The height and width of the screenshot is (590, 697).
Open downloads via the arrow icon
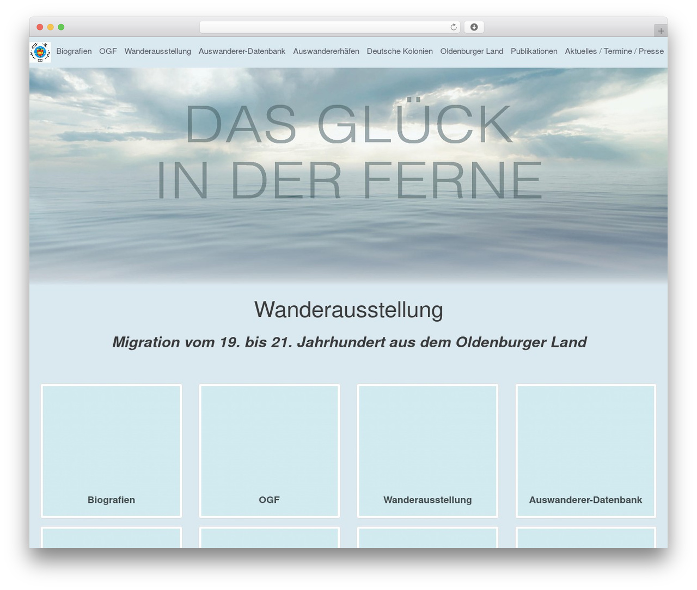pyautogui.click(x=474, y=27)
